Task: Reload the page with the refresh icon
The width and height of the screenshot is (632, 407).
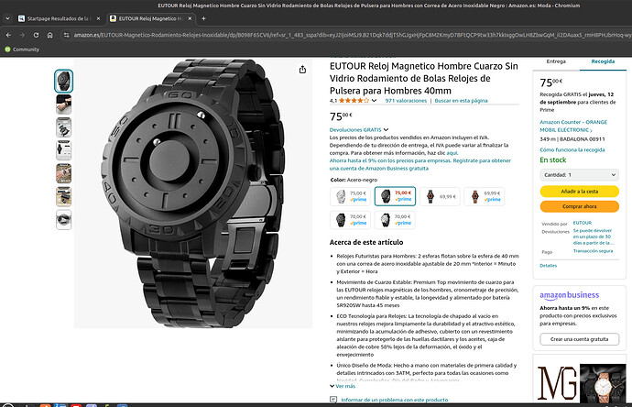Action: tap(36, 34)
